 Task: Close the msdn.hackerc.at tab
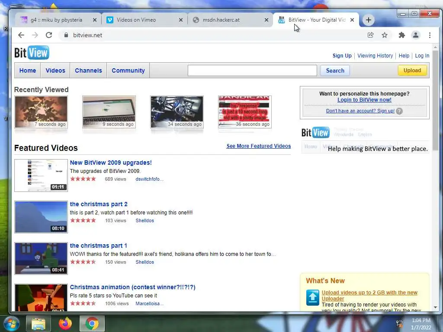click(266, 20)
